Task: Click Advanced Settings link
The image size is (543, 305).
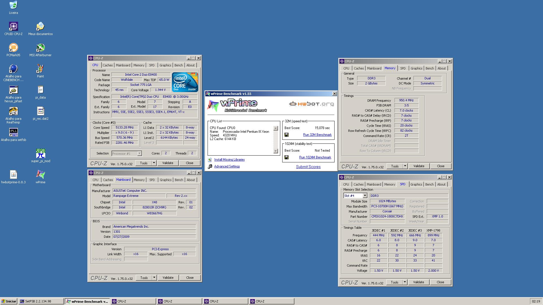Action: [x=227, y=167]
